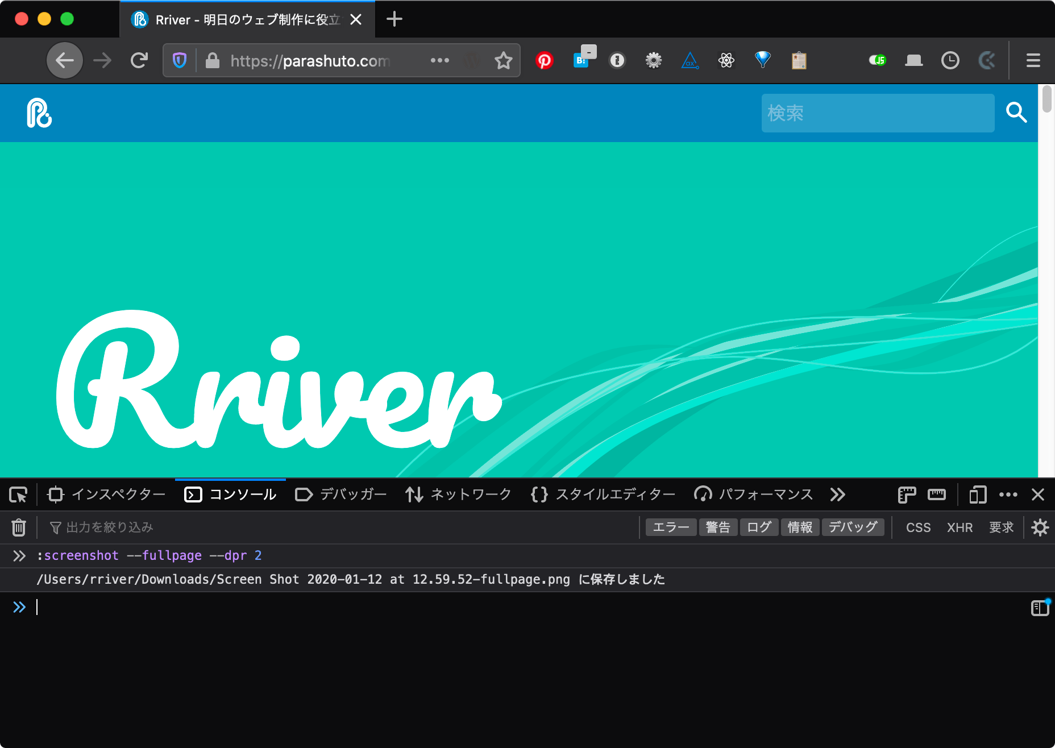Click the padlock site info icon
The height and width of the screenshot is (748, 1055).
coord(212,60)
